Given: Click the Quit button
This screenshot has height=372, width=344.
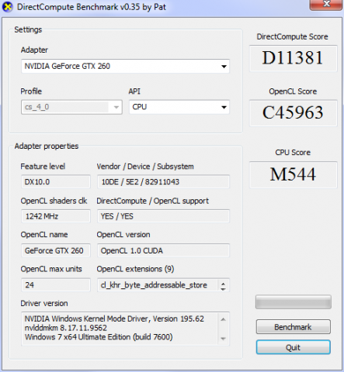Looking at the screenshot, I should (294, 347).
